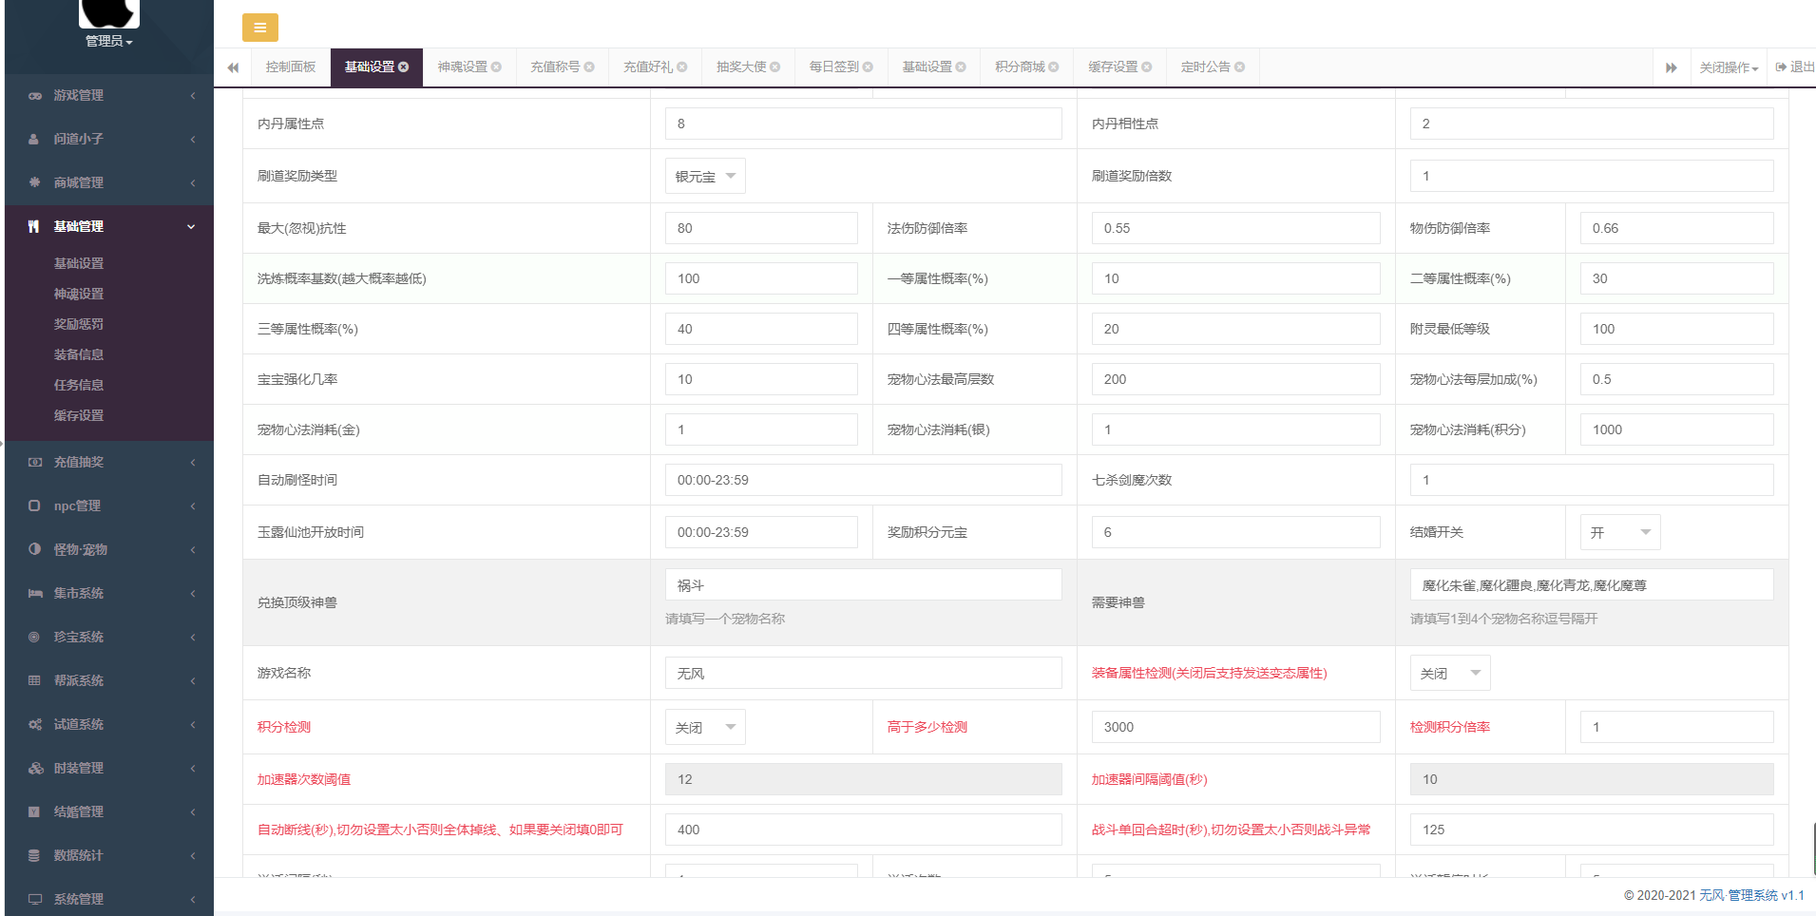Viewport: 1816px width, 916px height.
Task: Open 装备信息 in the sidebar submenu
Action: coord(79,354)
